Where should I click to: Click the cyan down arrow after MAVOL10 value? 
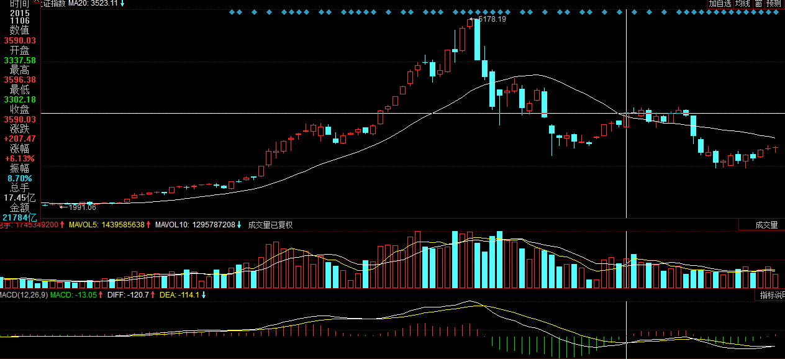pyautogui.click(x=239, y=225)
